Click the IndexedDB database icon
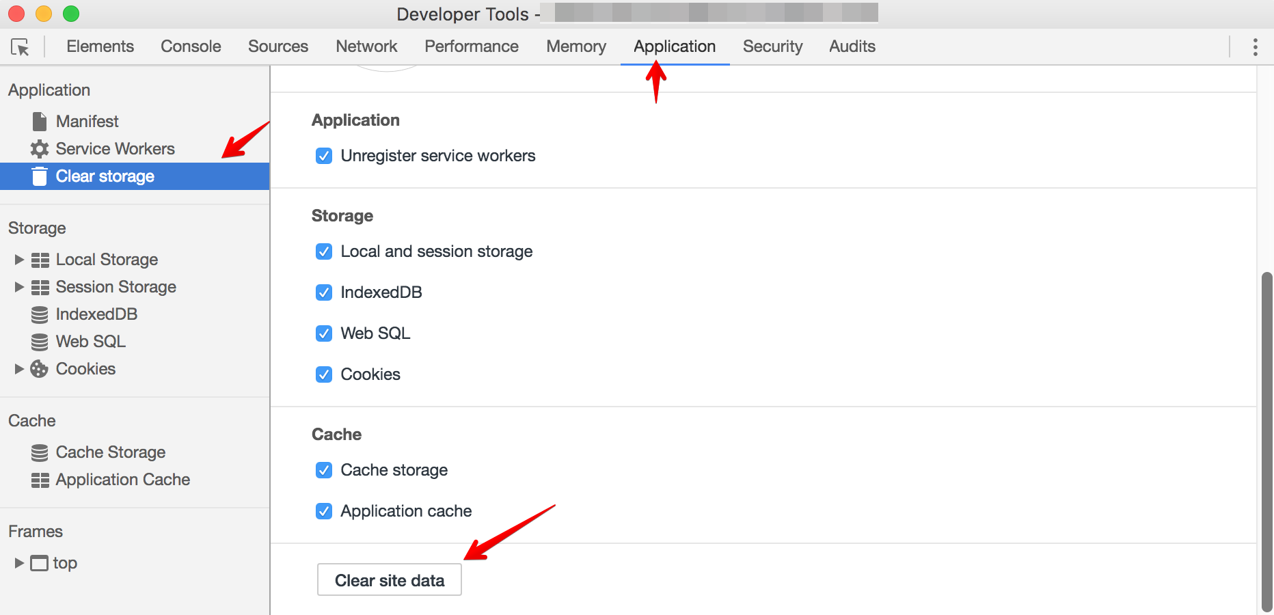This screenshot has height=615, width=1274. coord(39,314)
